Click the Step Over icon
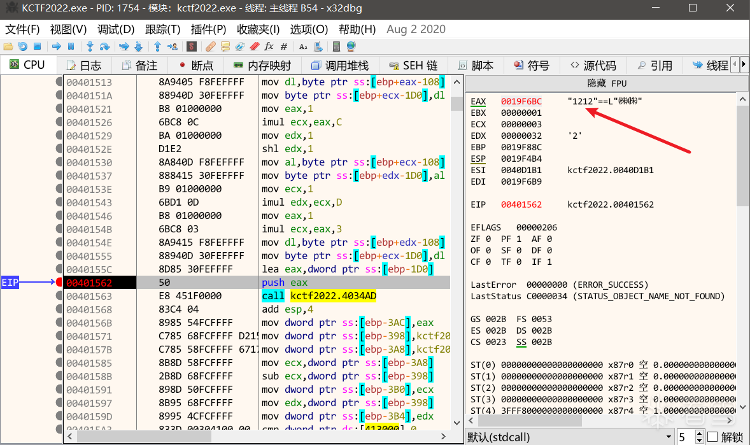750x445 pixels. pos(104,46)
